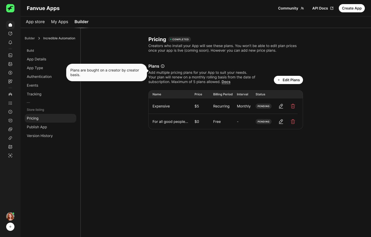Click the Price column header
371x237 pixels.
coord(198,94)
